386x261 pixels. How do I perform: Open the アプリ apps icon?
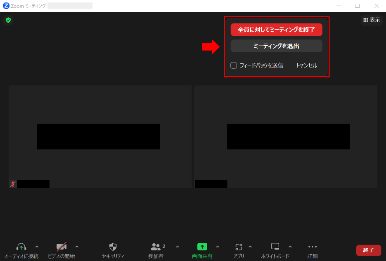239,247
